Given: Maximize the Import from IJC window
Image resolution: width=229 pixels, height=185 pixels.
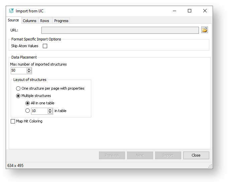Looking at the screenshot, I should [190, 11].
